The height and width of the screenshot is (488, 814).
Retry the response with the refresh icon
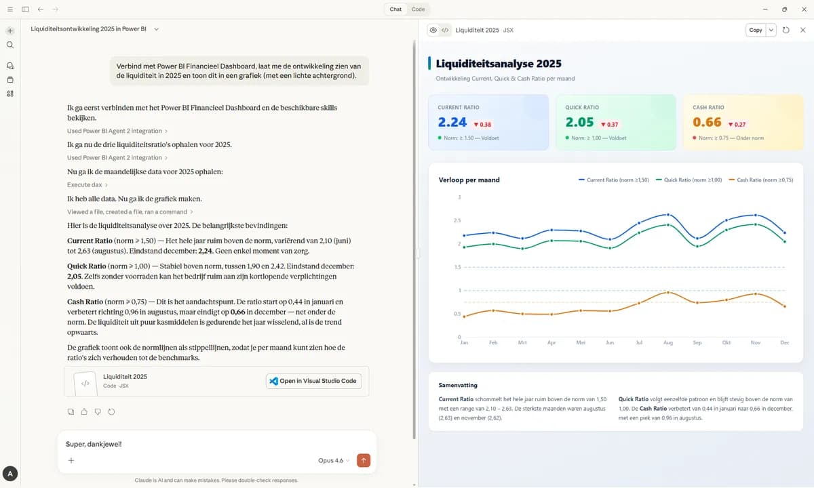point(111,411)
